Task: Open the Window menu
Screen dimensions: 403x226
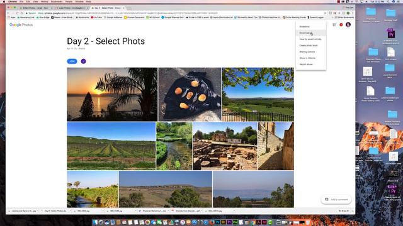Action: click(x=79, y=1)
